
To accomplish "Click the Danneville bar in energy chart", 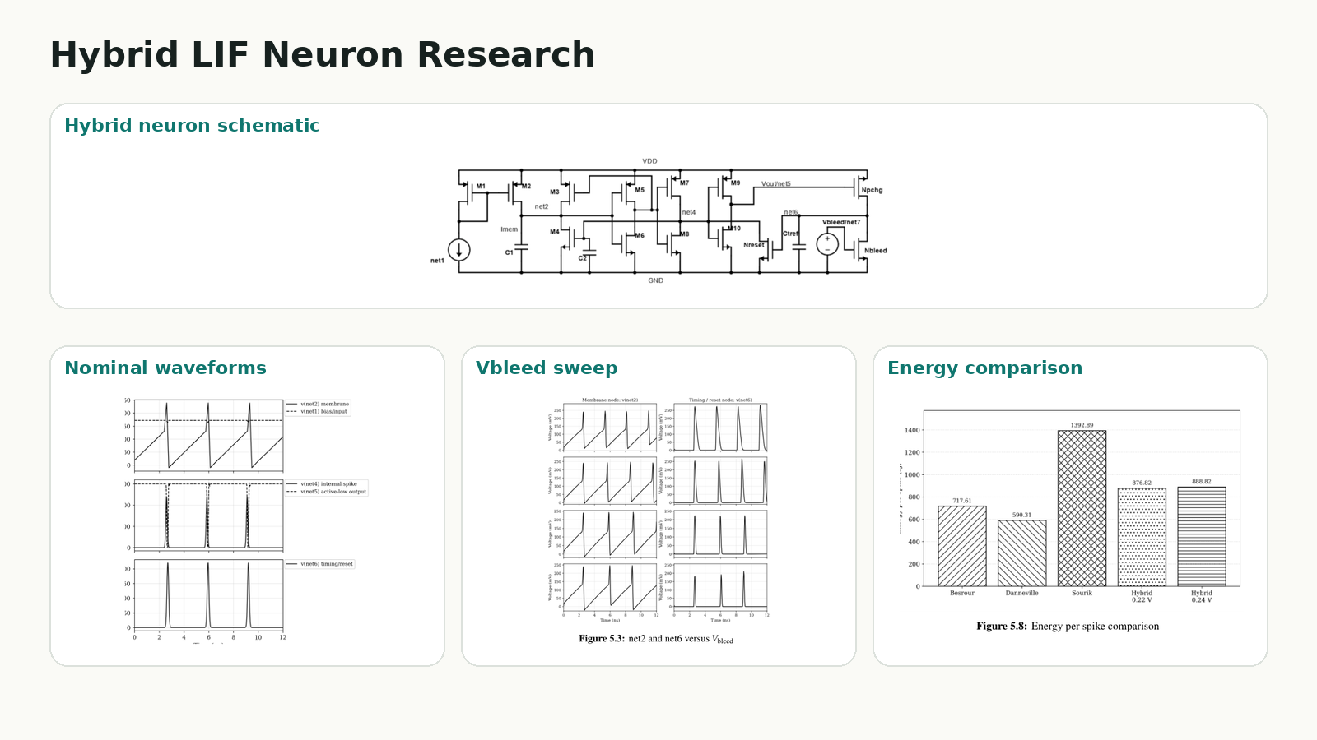I will (x=1021, y=553).
